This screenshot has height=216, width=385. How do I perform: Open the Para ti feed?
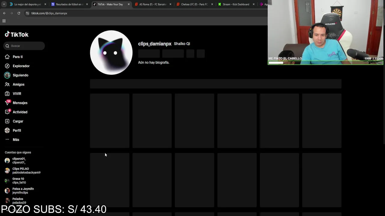(17, 57)
